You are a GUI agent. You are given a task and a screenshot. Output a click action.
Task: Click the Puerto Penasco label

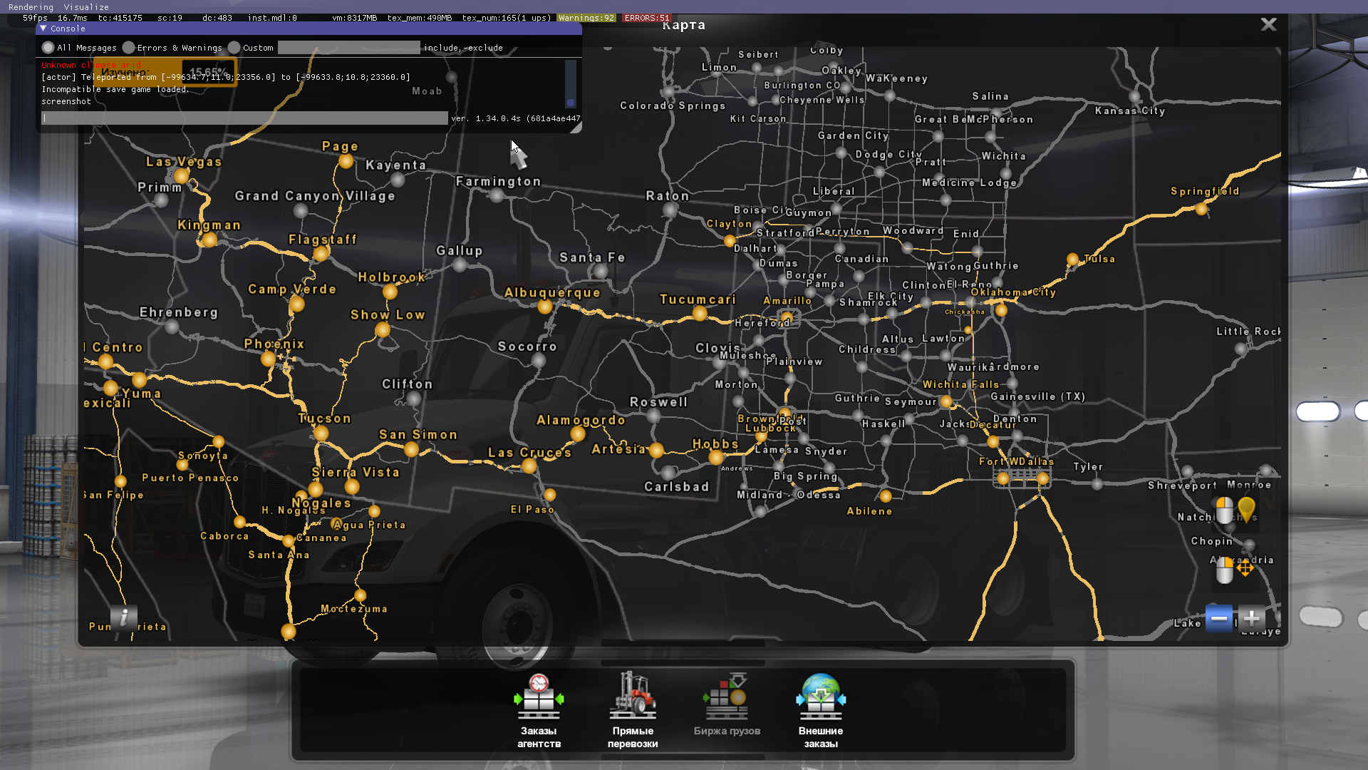[x=190, y=478]
